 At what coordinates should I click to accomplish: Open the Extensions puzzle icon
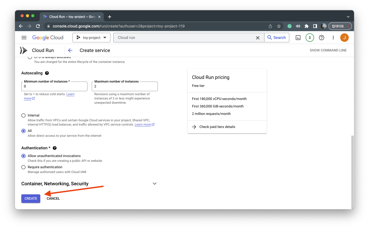[307, 26]
